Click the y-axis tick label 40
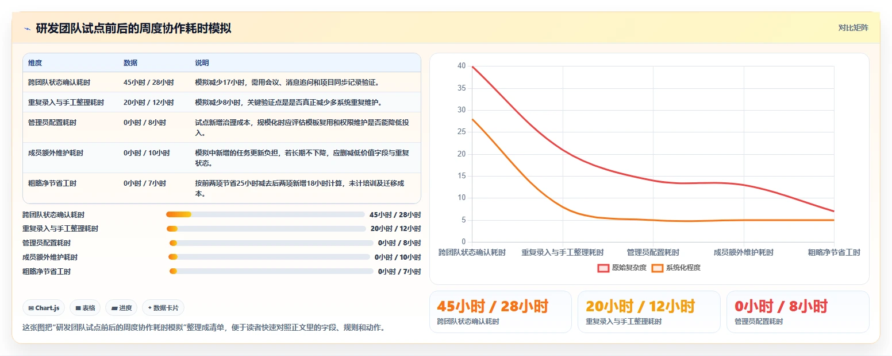 click(x=462, y=66)
